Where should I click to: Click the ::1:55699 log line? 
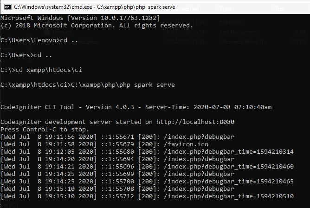[x=117, y=174]
